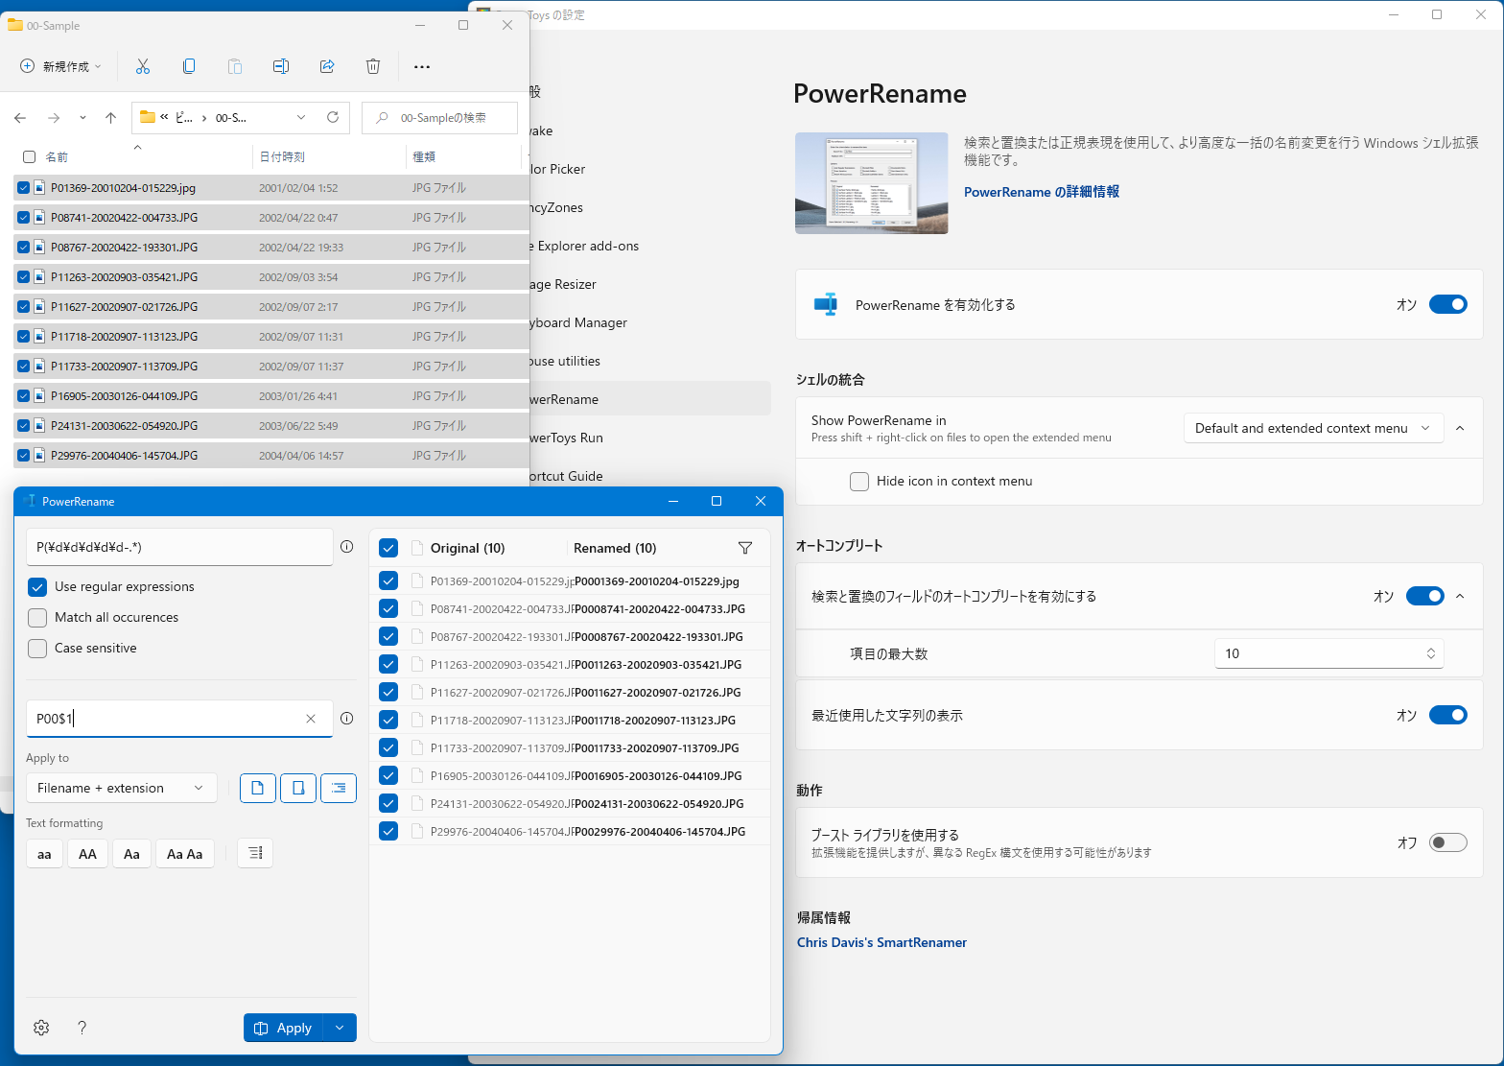This screenshot has height=1066, width=1504.
Task: Open the Filename + extension dropdown
Action: click(121, 788)
